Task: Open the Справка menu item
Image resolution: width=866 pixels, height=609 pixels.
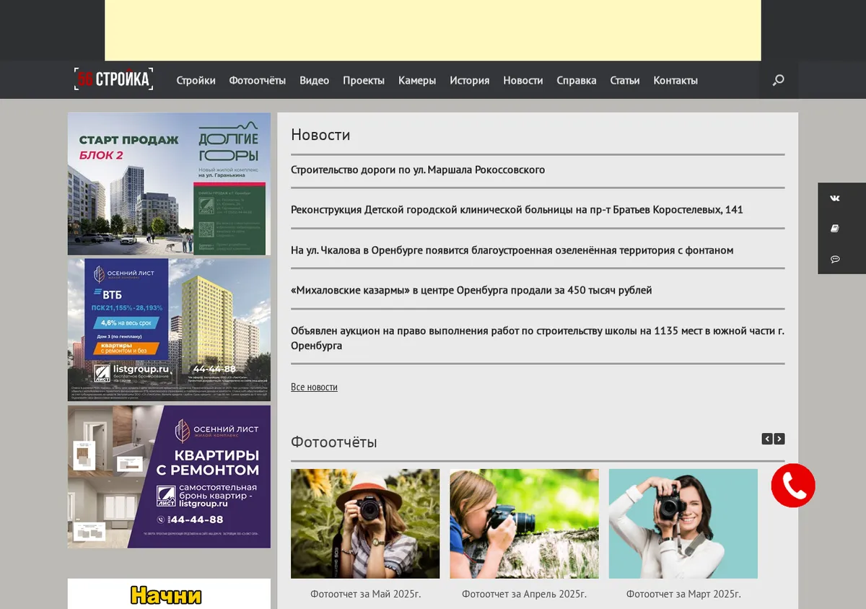Action: pyautogui.click(x=577, y=81)
